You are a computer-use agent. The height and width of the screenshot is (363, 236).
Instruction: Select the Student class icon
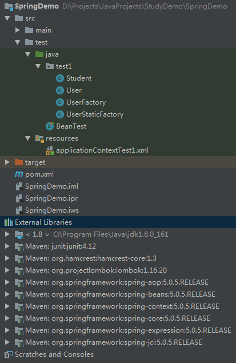[x=59, y=78]
